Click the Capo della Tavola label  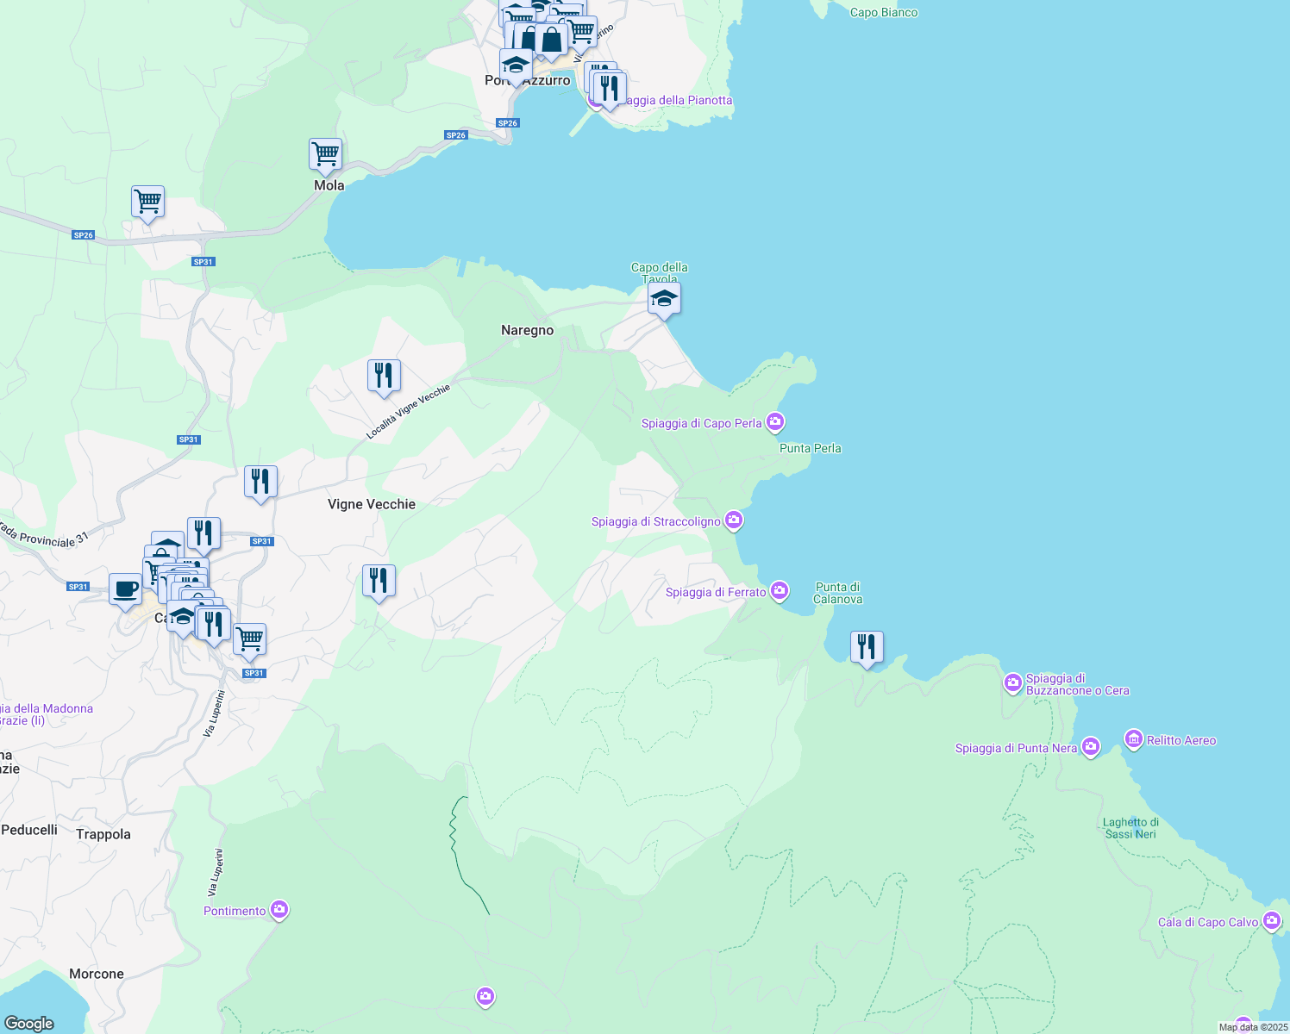click(x=660, y=272)
